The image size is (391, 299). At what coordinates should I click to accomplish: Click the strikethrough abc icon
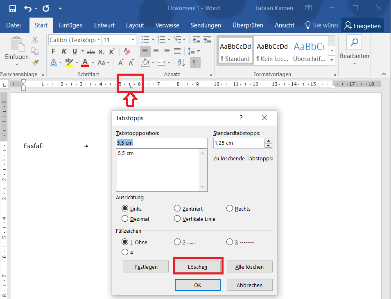91,52
